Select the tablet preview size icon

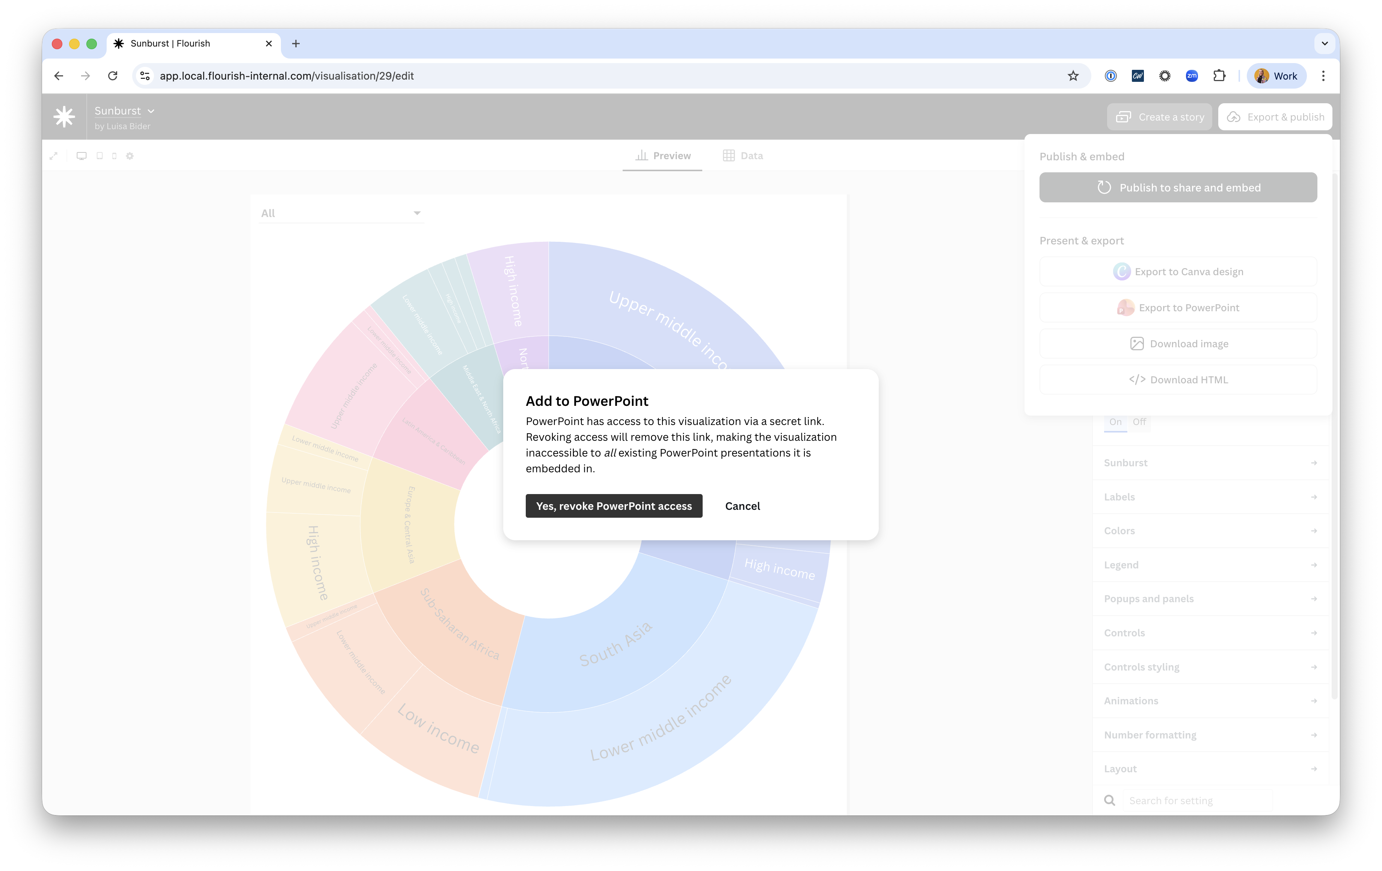pos(100,156)
